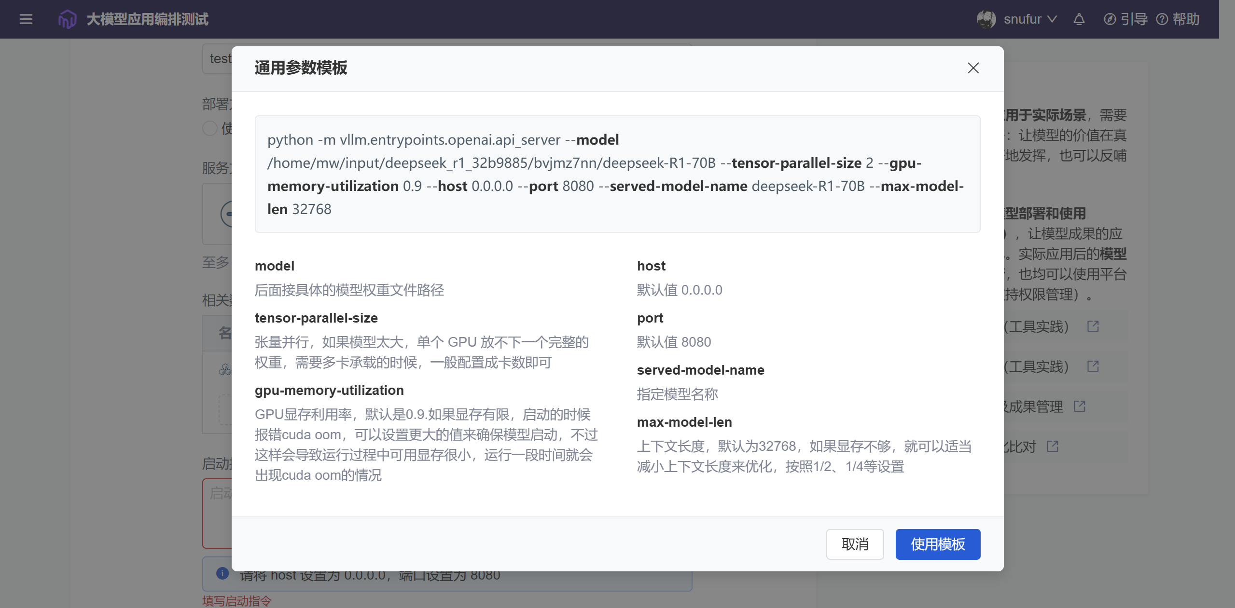The width and height of the screenshot is (1235, 608).
Task: Open the 引导 guide compass icon
Action: 1110,19
